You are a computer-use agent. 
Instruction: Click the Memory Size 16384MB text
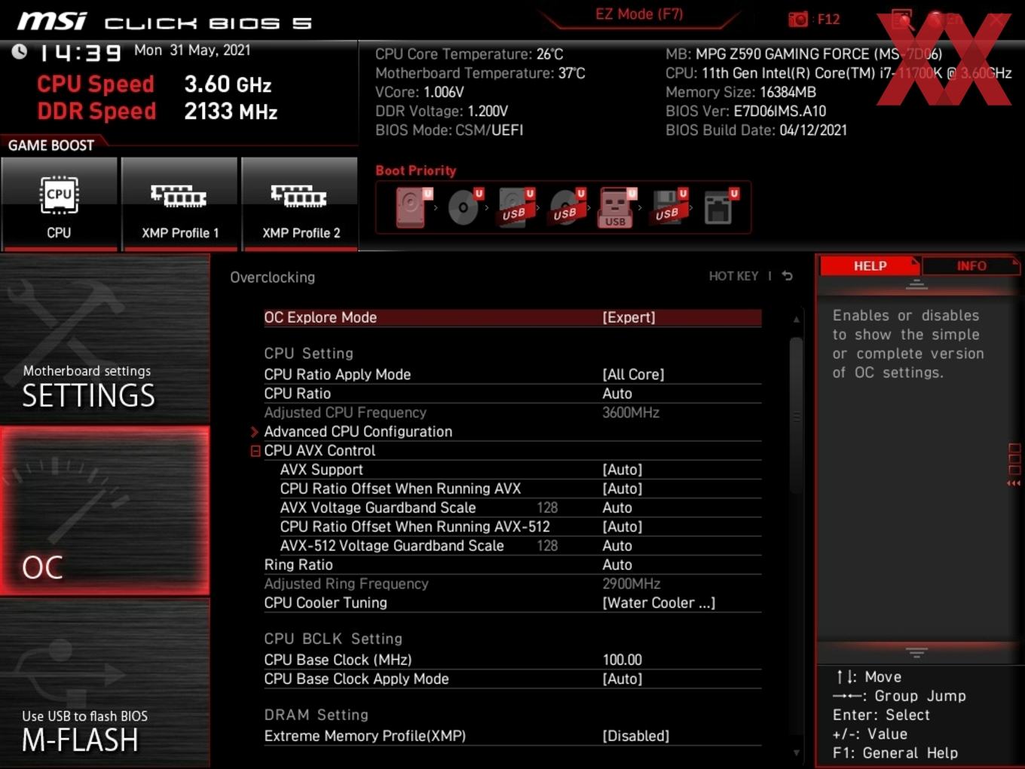[x=741, y=92]
